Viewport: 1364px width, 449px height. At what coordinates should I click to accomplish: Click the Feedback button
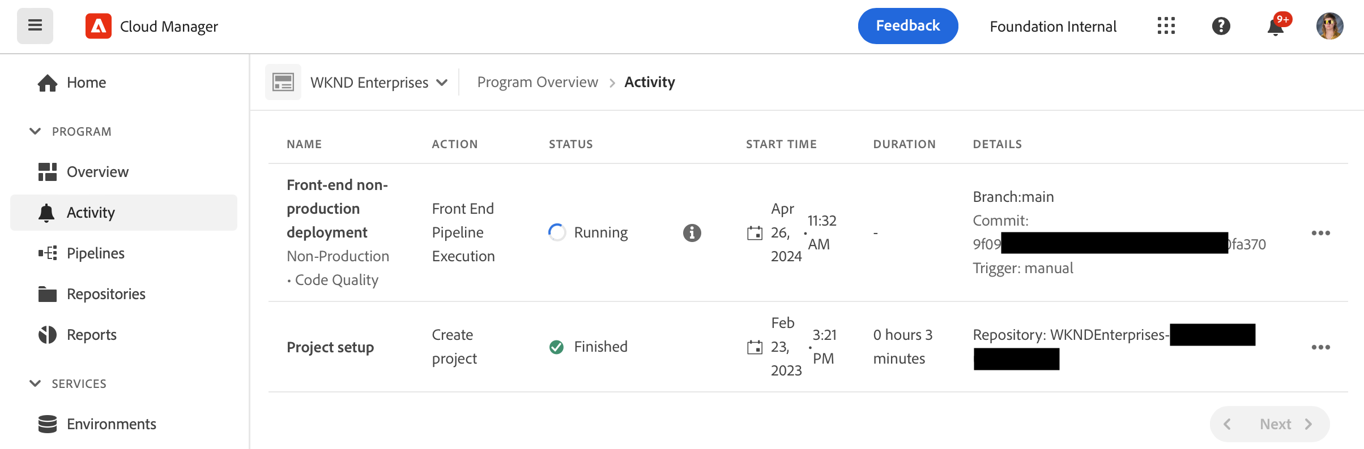point(907,26)
